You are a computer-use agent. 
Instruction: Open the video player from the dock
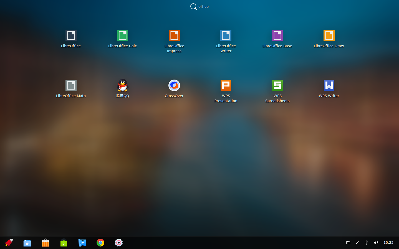(x=82, y=243)
